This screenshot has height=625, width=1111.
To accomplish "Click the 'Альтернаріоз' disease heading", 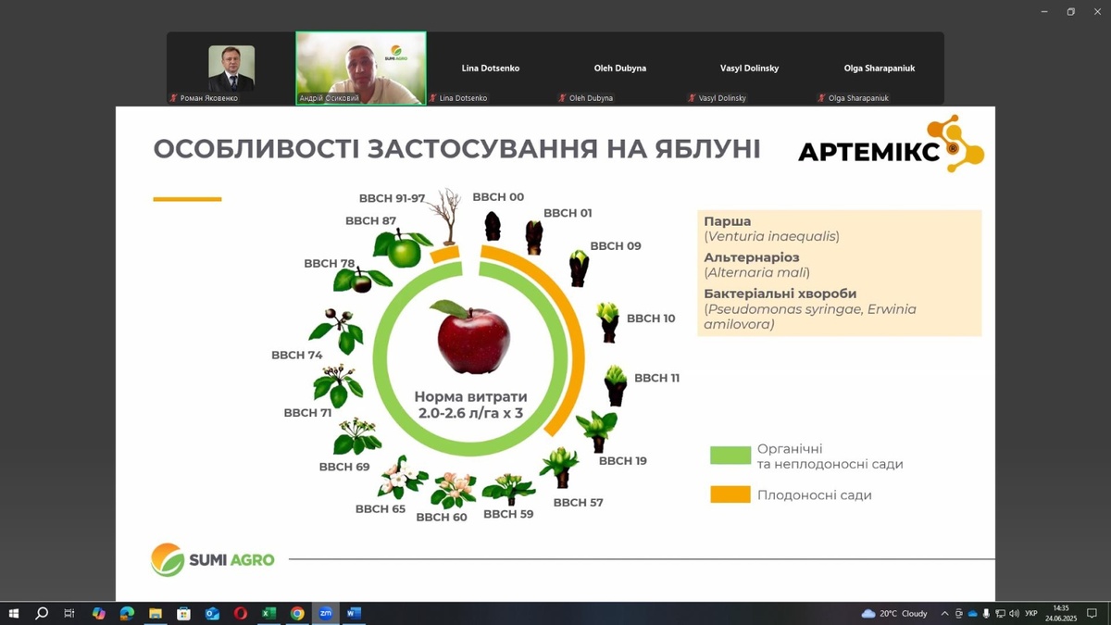I will 752,256.
